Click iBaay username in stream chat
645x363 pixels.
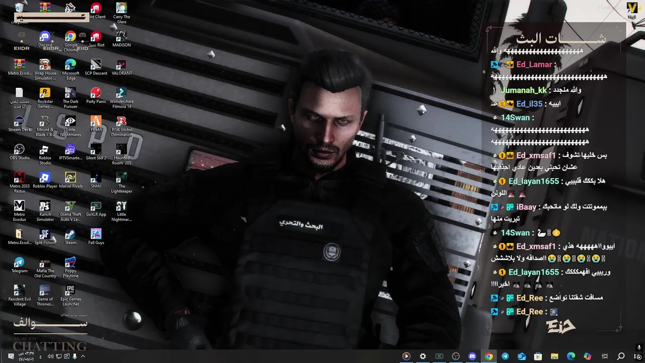pyautogui.click(x=527, y=207)
